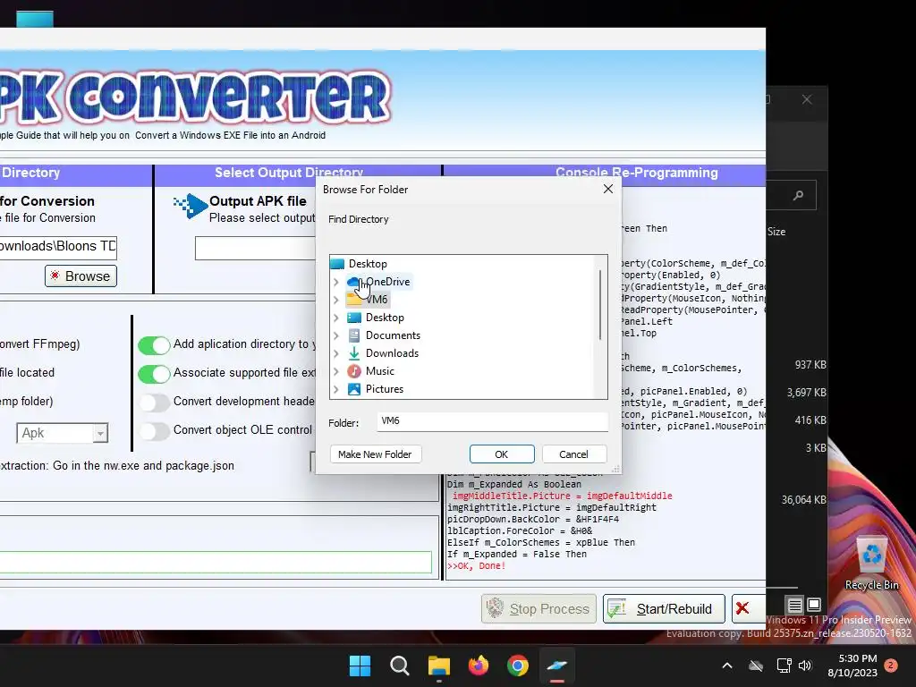The width and height of the screenshot is (916, 687).
Task: Expand the Downloads tree node
Action: pyautogui.click(x=336, y=353)
